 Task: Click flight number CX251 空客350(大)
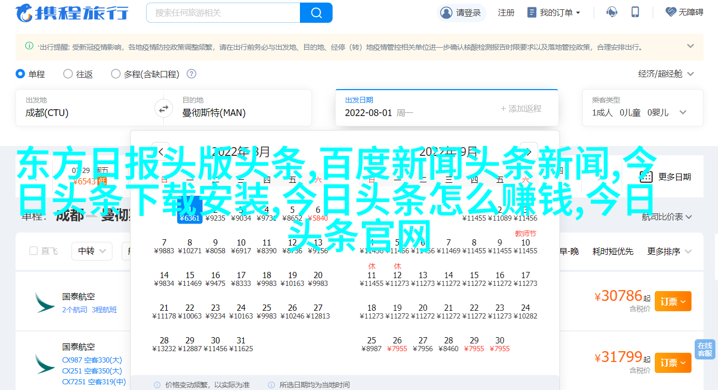(92, 371)
